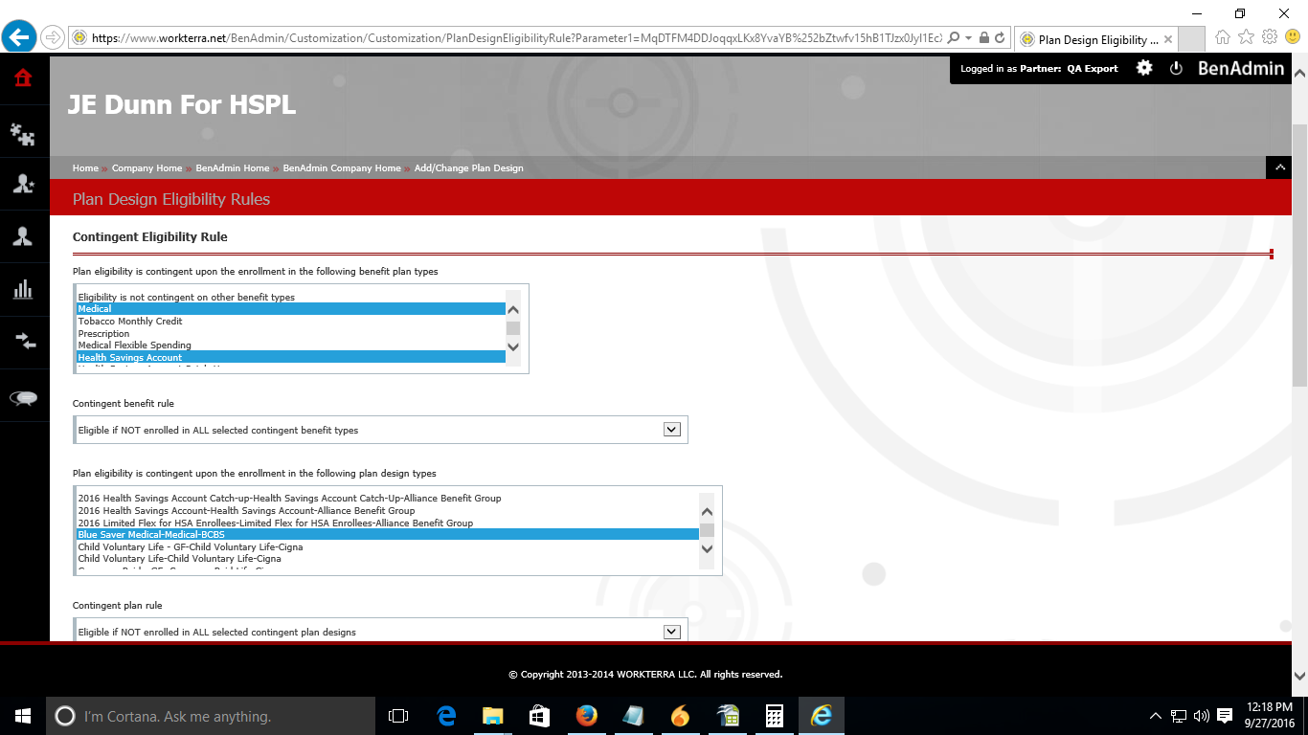
Task: Open Calculator from the Windows taskbar
Action: click(775, 716)
